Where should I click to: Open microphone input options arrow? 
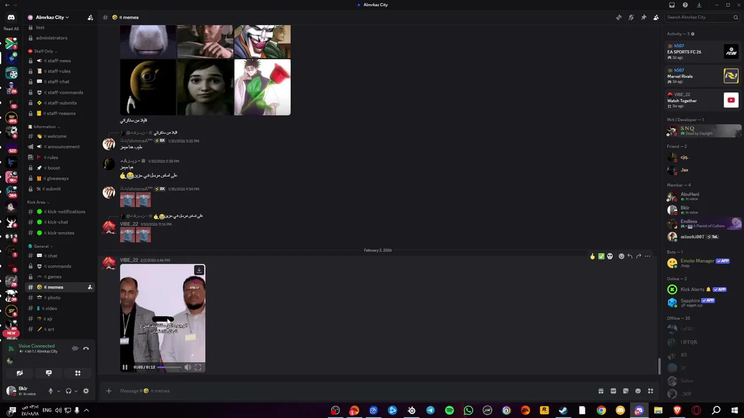(58, 391)
